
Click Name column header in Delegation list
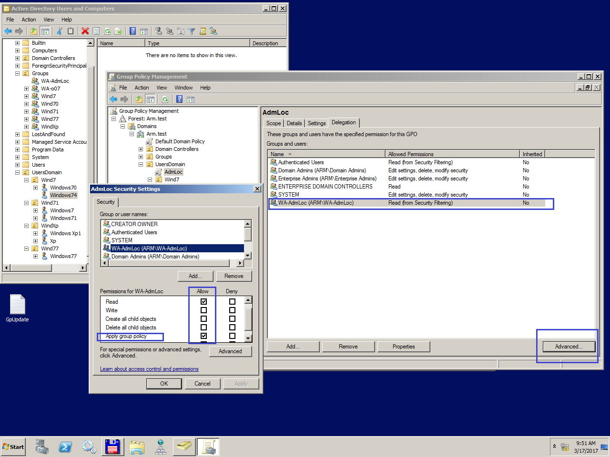(x=326, y=154)
